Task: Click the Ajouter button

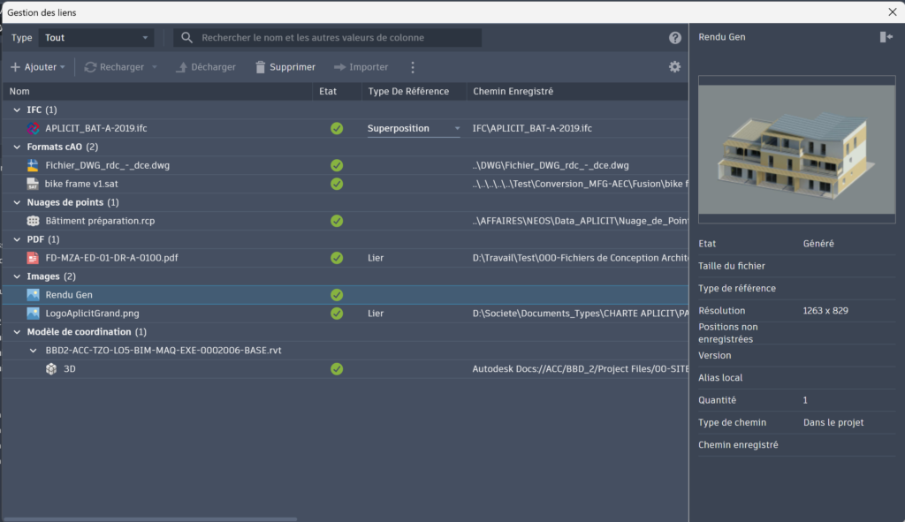Action: pyautogui.click(x=37, y=67)
